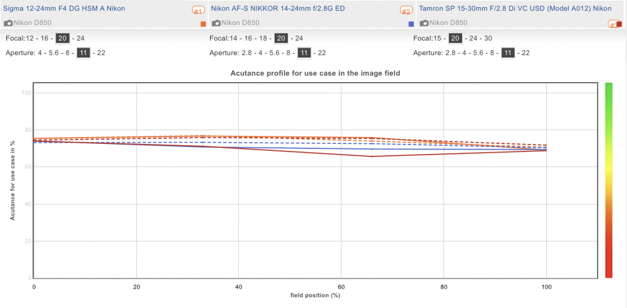Open the Nikon AF-S NIKKOR 14-24mm f/2.8G ED link
This screenshot has width=627, height=308.
point(278,8)
